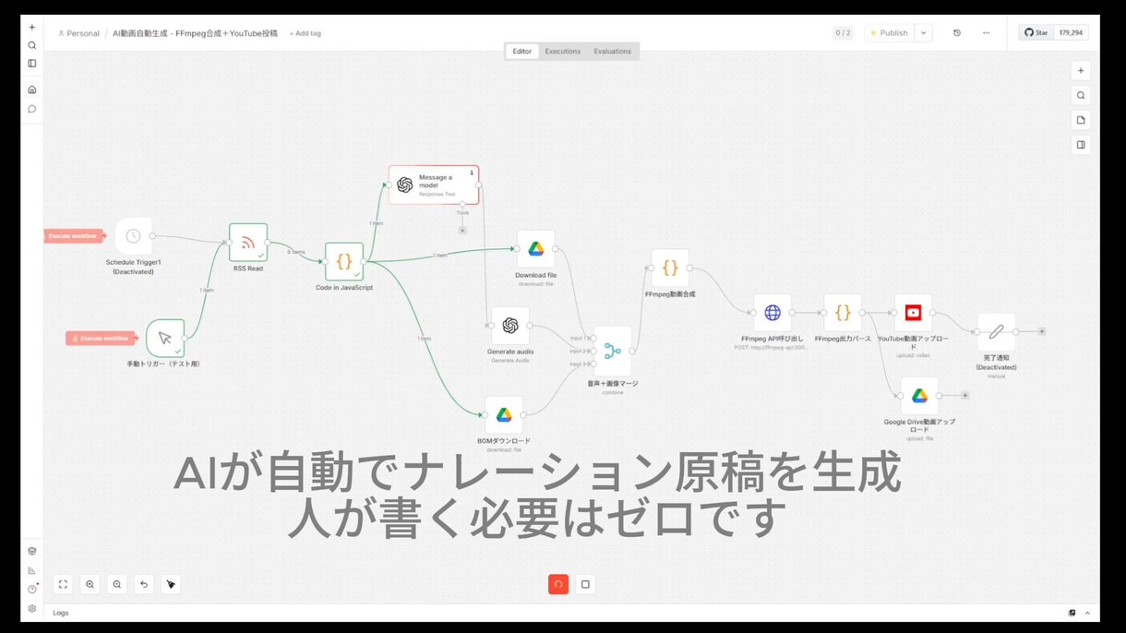Screen dimensions: 1126x633
Task: Click the Logs label
Action: [61, 613]
